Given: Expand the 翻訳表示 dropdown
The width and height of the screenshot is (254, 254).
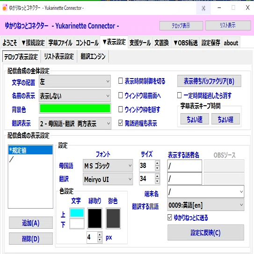Looking at the screenshot, I should click(75, 123).
